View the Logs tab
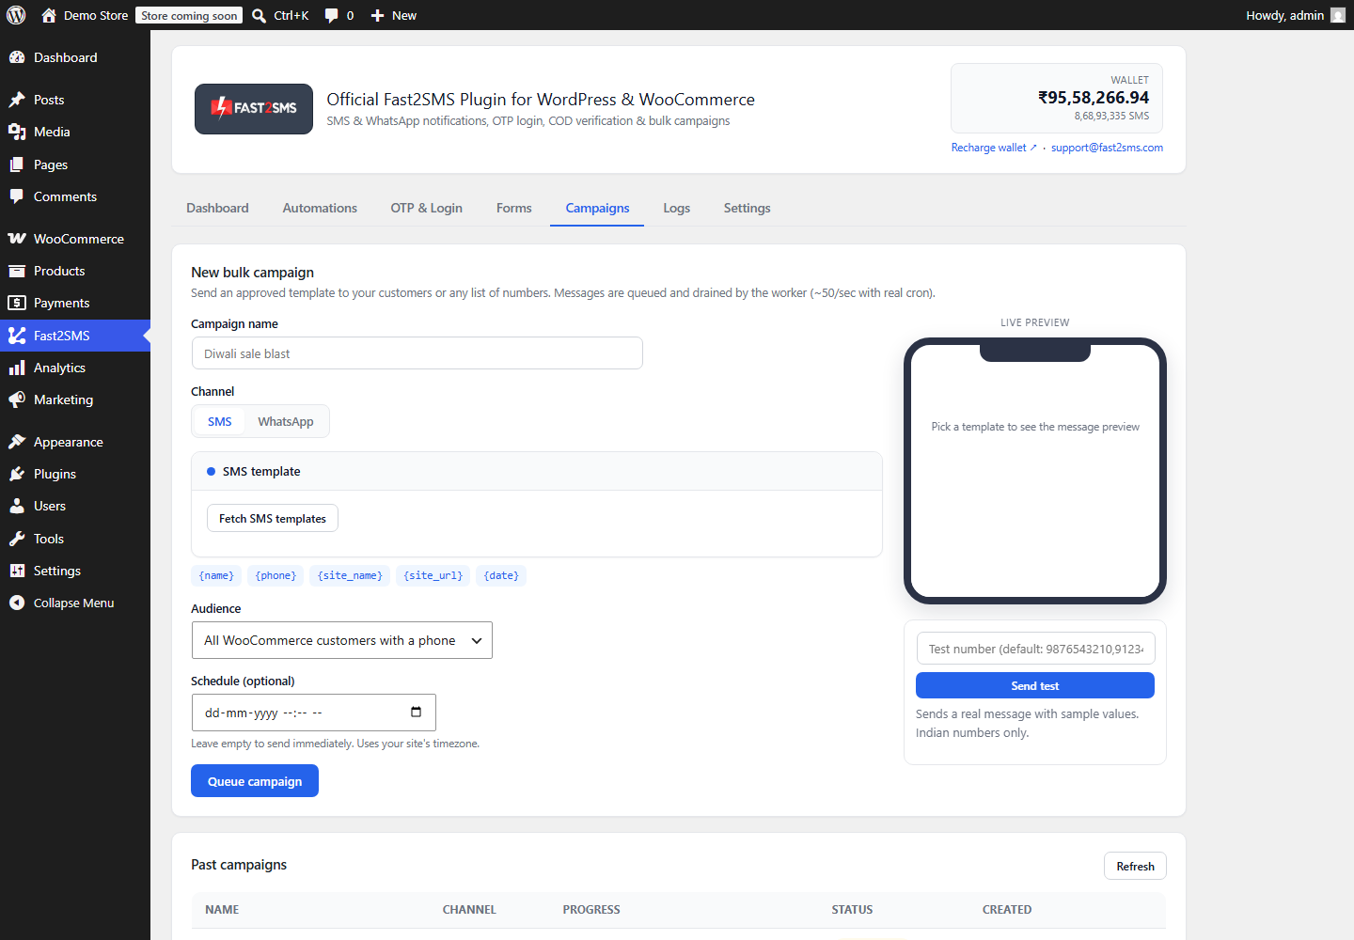The height and width of the screenshot is (940, 1354). [676, 208]
